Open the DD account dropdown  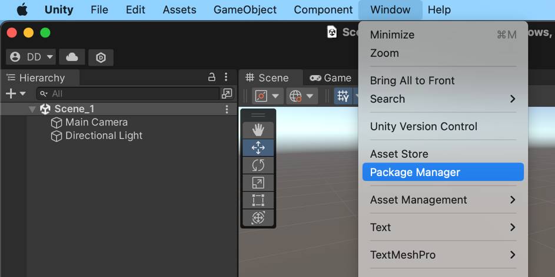[x=31, y=57]
